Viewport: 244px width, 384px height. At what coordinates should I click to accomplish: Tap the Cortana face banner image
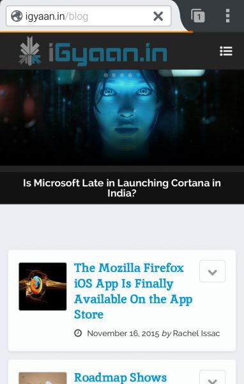(122, 118)
